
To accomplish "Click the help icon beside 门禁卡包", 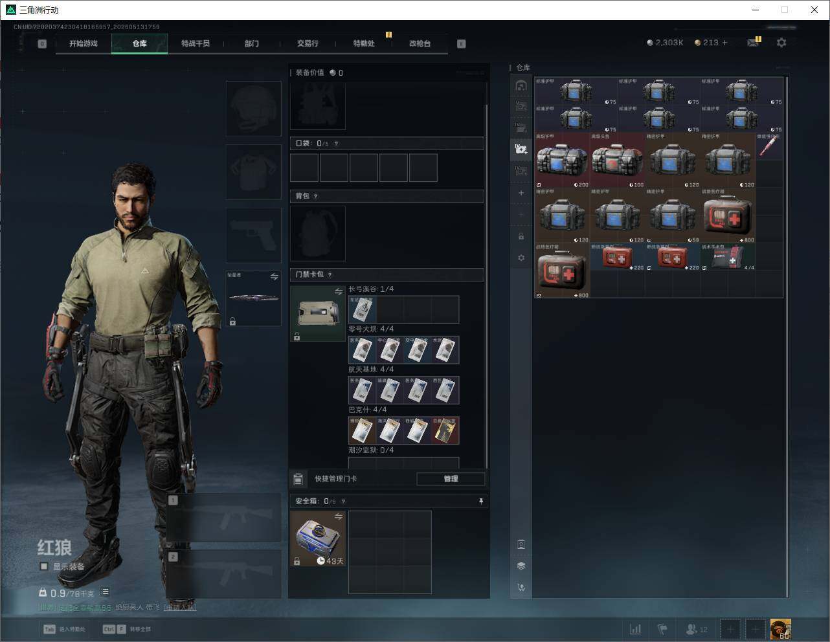I will click(x=330, y=274).
